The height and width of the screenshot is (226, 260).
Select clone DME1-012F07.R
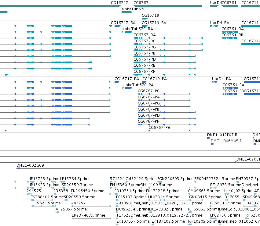(x=222, y=135)
